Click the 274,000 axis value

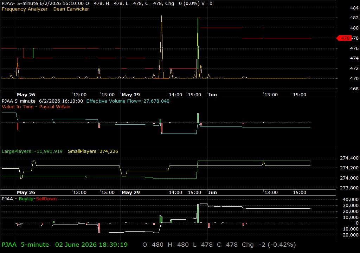(x=349, y=178)
